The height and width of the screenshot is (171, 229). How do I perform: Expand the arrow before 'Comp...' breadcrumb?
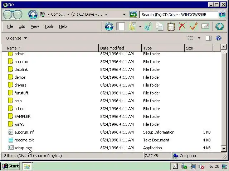click(48, 14)
